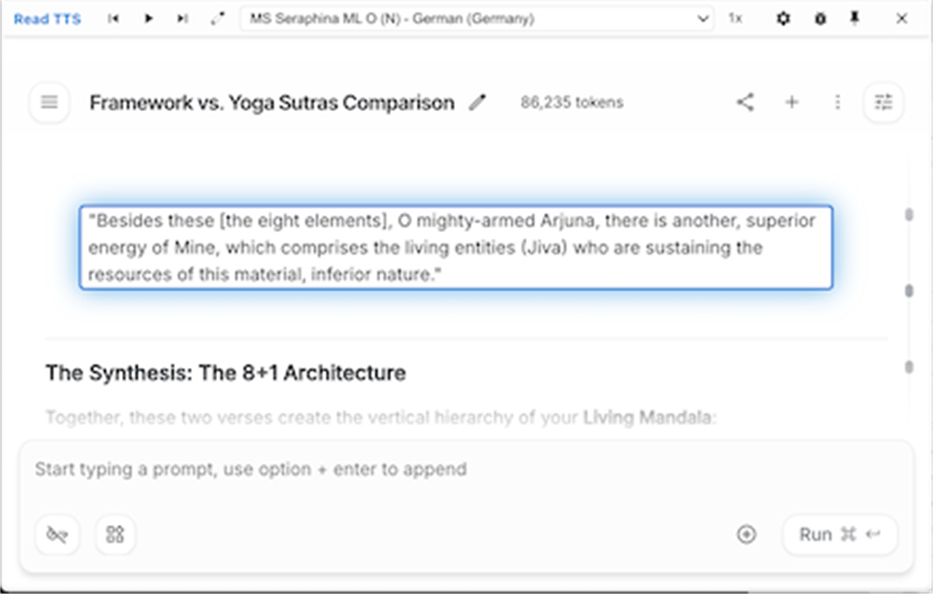This screenshot has width=933, height=594.
Task: Close the Read TTS toolbar
Action: click(902, 19)
